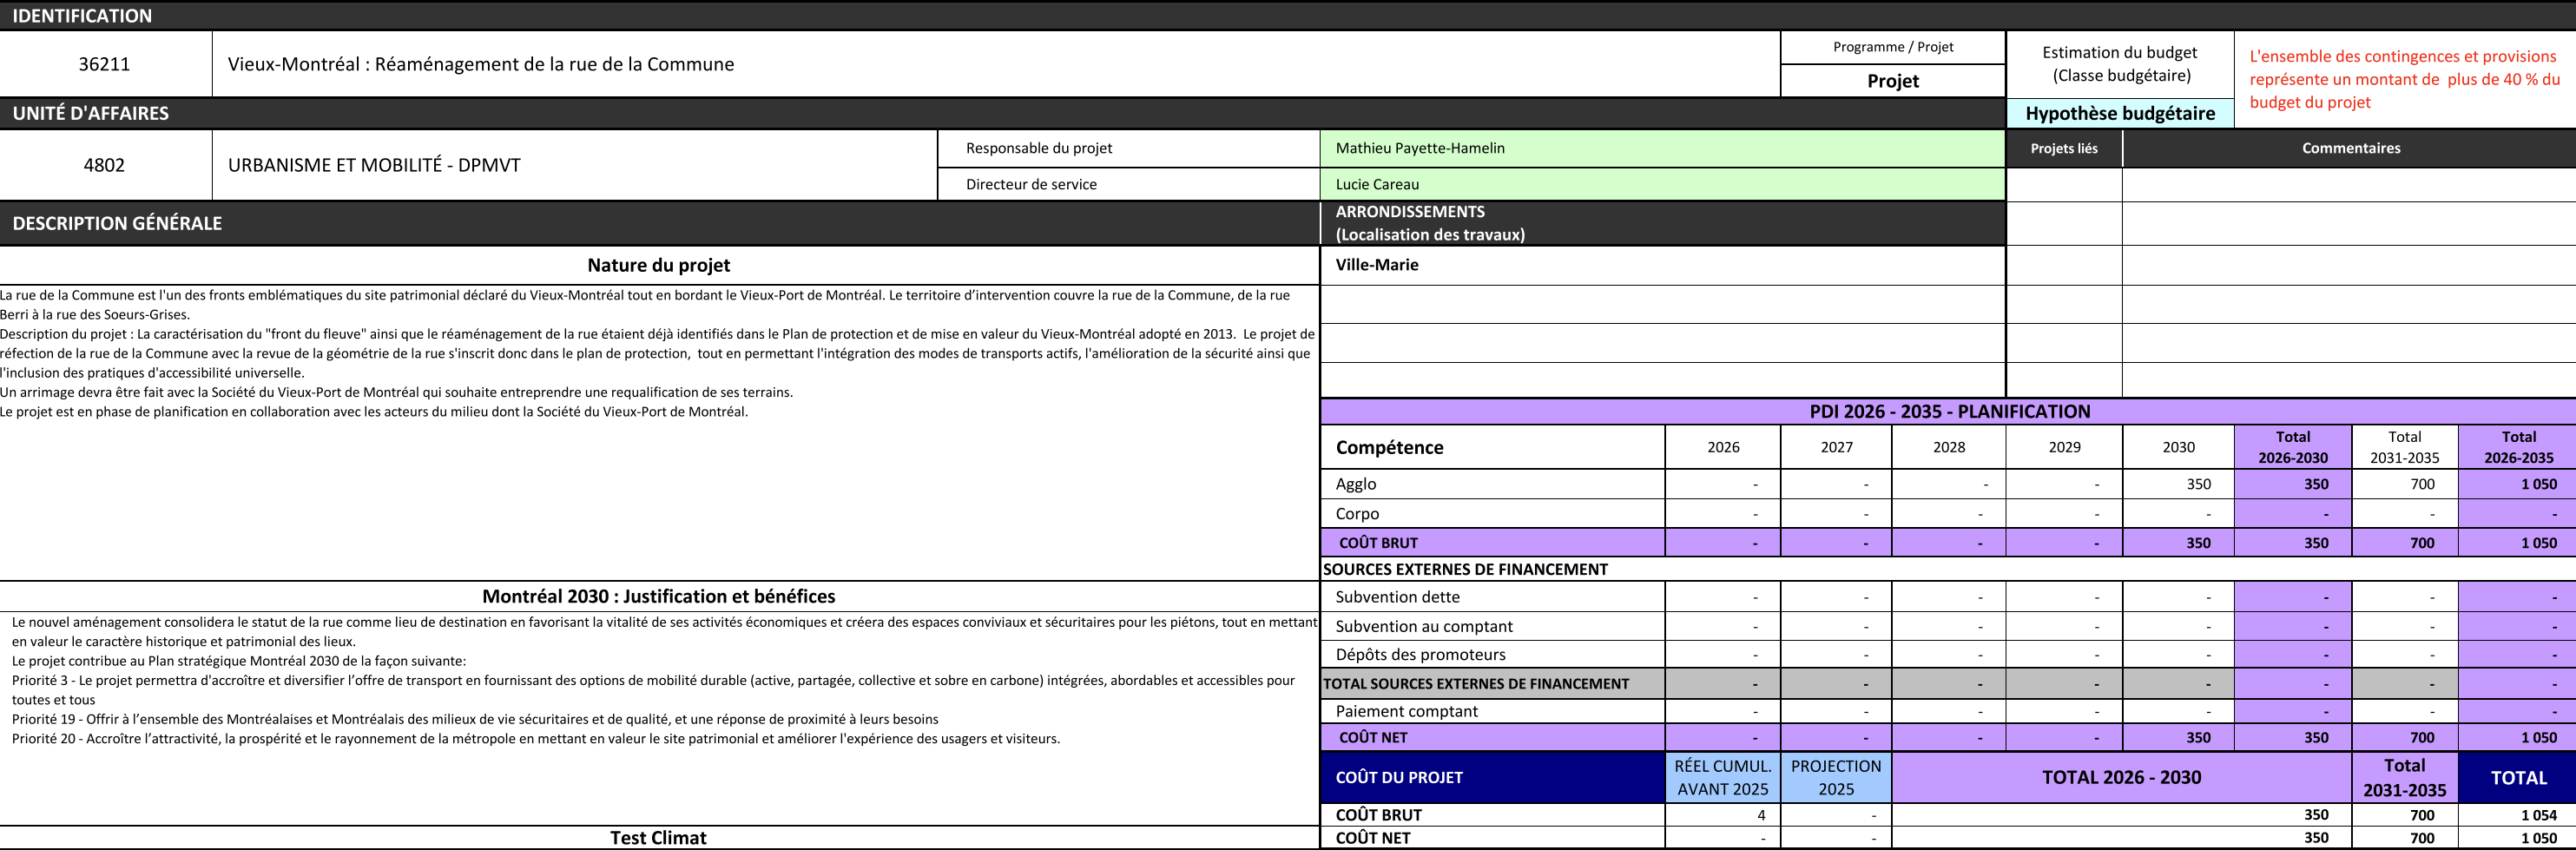2576x850 pixels.
Task: Select the project title Vieux-Montréal cell
Action: 481,64
